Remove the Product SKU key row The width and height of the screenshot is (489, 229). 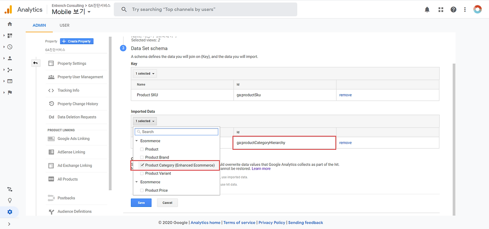tap(345, 95)
